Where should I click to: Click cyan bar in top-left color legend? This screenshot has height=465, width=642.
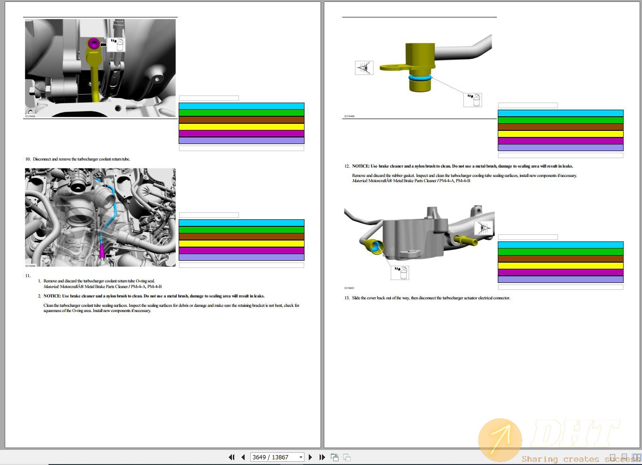(241, 106)
